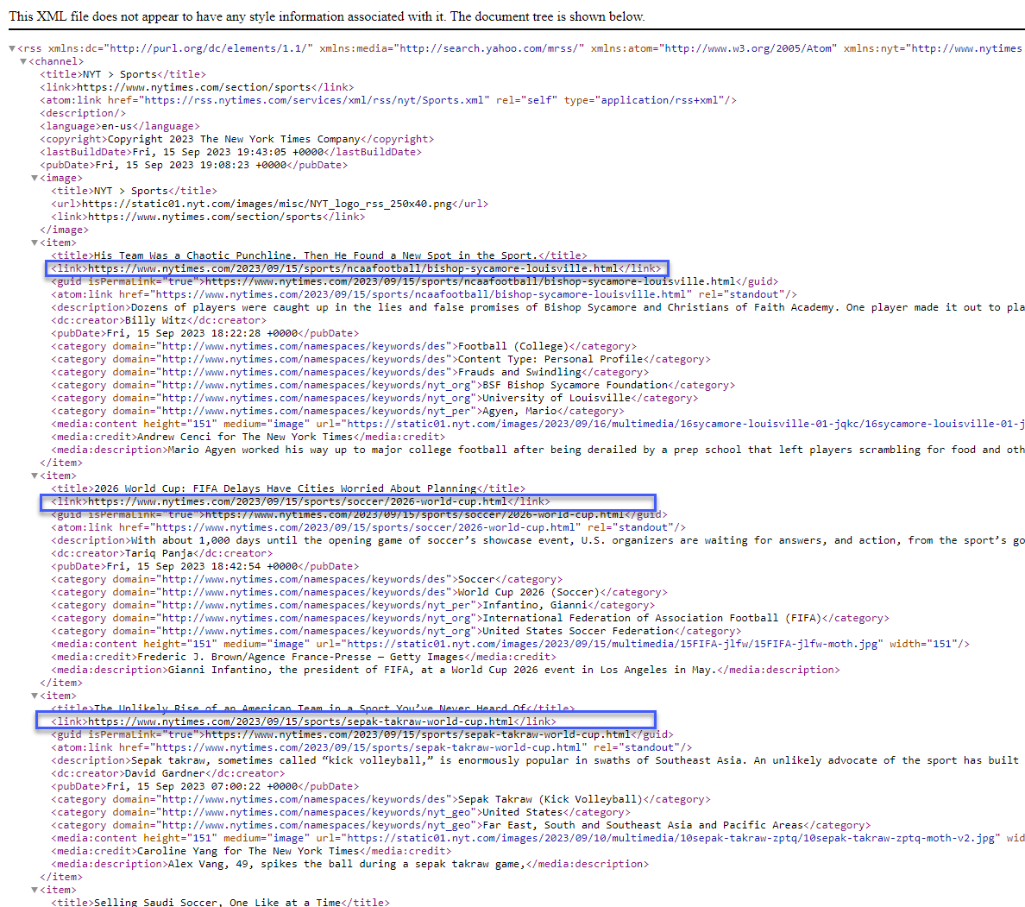Click the BSF Bishop Sycamore Foundation category
The width and height of the screenshot is (1025, 907).
393,385
